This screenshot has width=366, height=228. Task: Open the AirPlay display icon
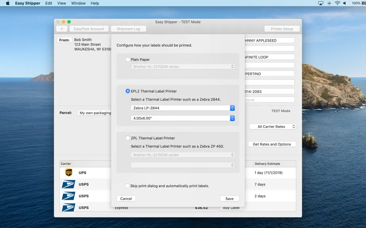pyautogui.click(x=321, y=3)
